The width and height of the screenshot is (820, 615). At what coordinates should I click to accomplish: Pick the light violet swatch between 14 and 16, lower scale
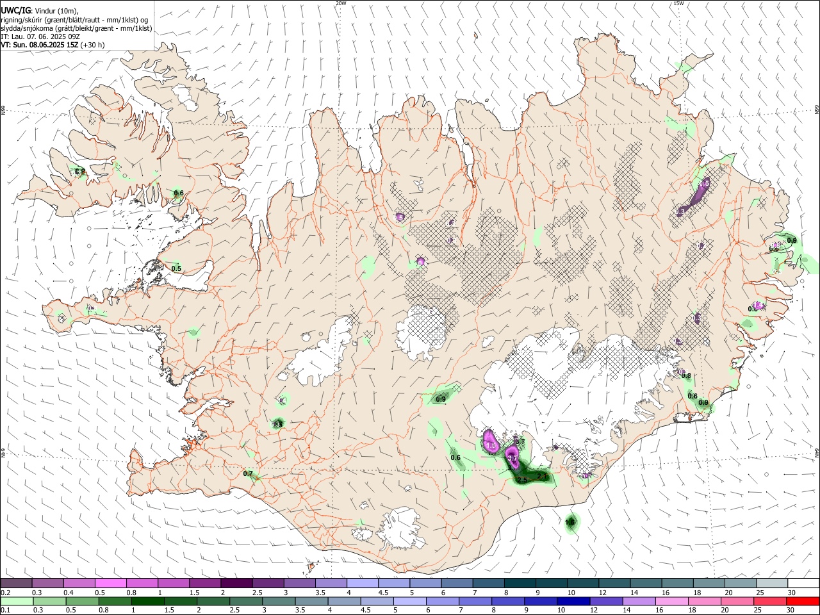[x=639, y=601]
